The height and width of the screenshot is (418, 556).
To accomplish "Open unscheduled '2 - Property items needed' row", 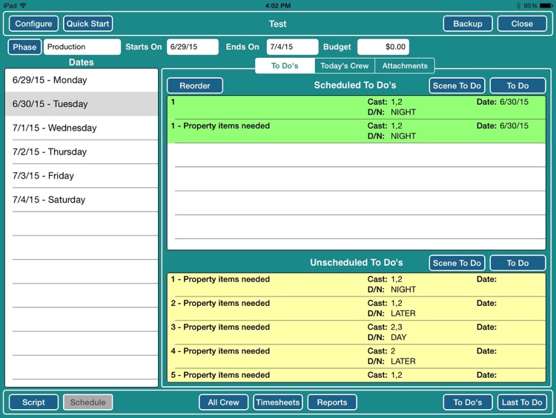I will click(x=357, y=308).
